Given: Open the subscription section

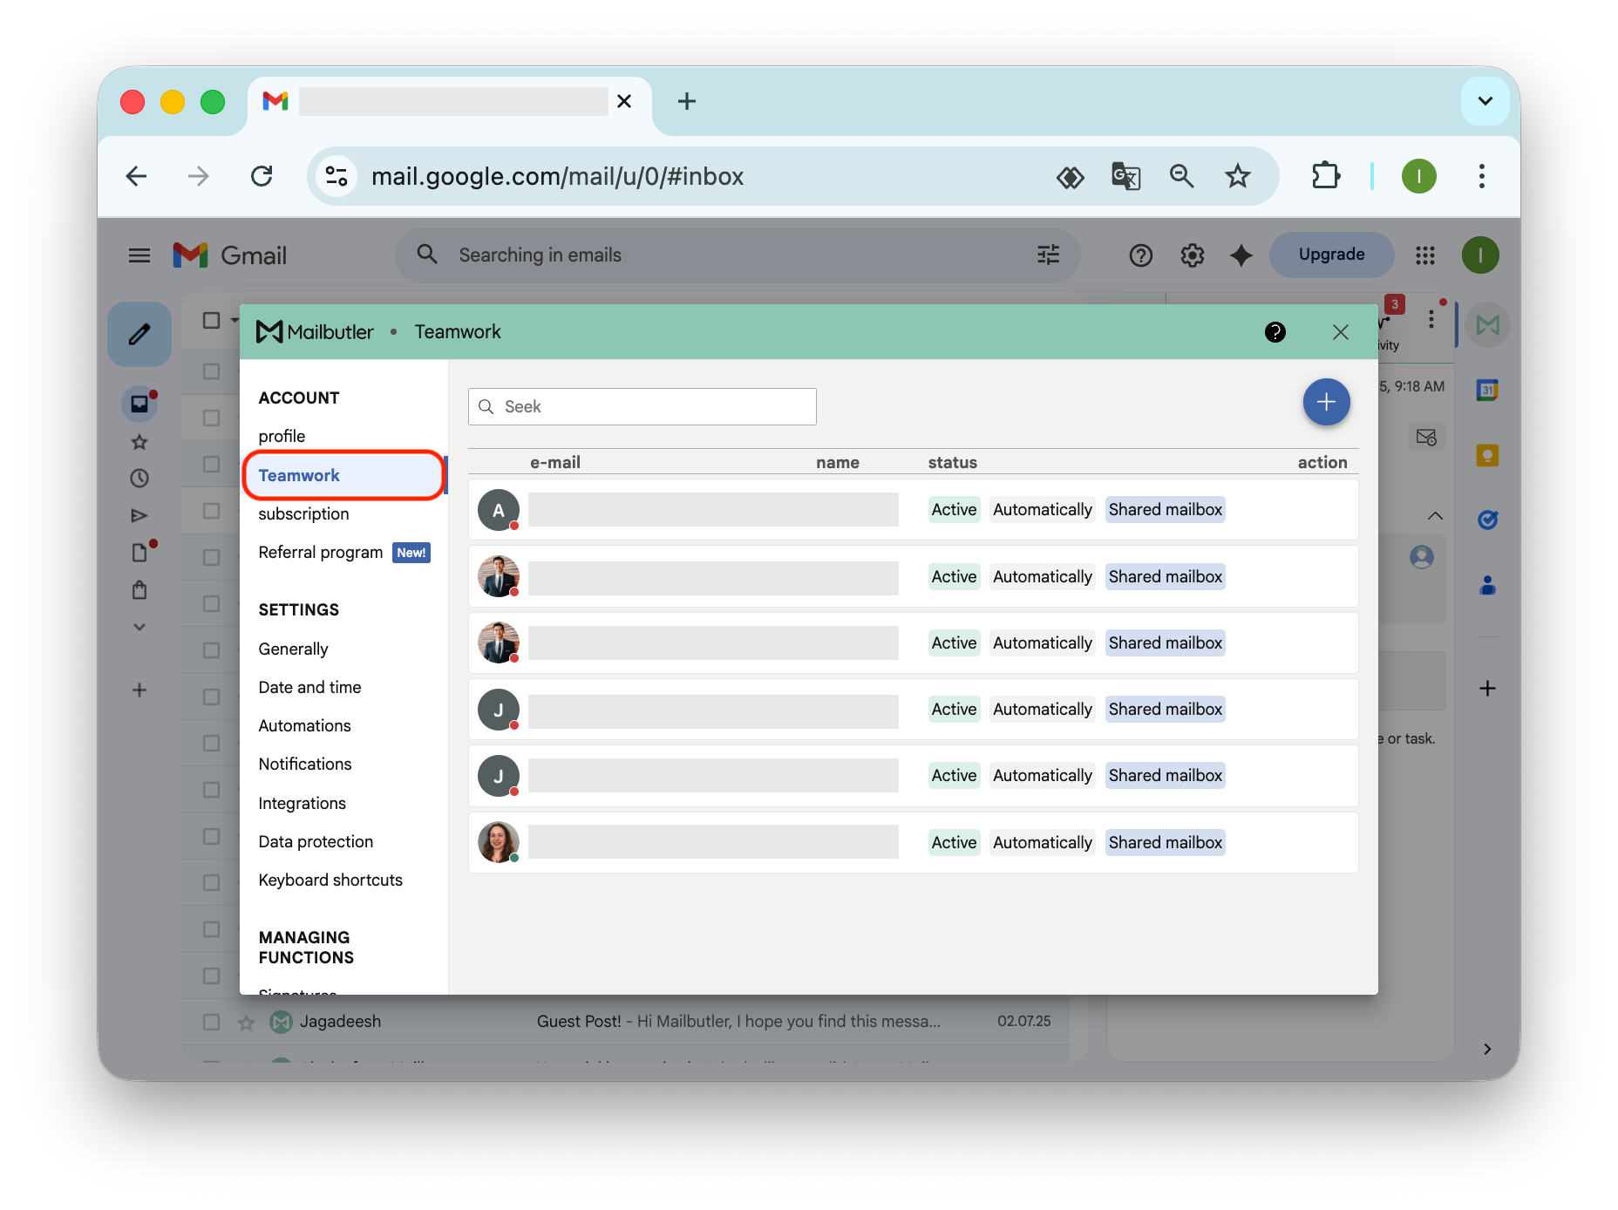Looking at the screenshot, I should click(x=303, y=513).
